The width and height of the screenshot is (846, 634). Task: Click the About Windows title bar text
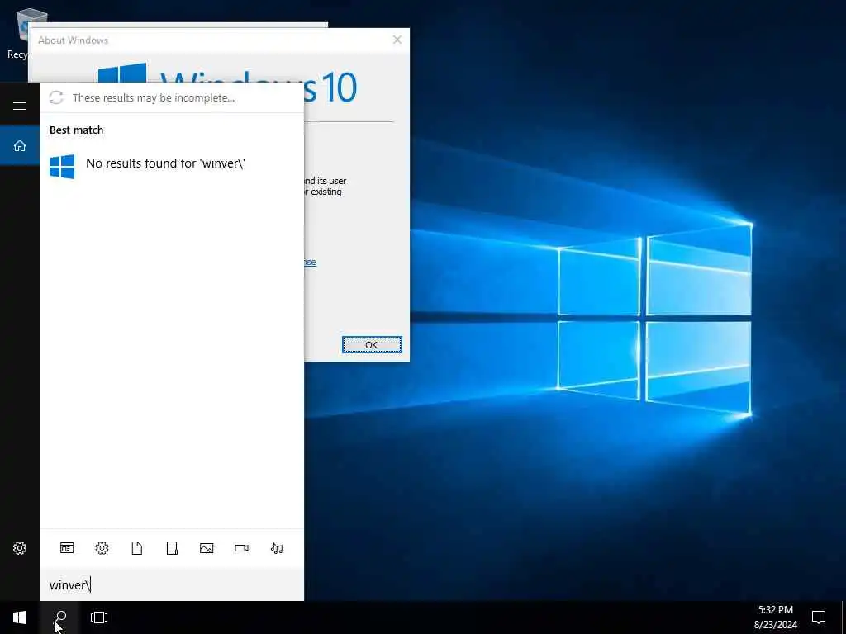click(x=74, y=40)
